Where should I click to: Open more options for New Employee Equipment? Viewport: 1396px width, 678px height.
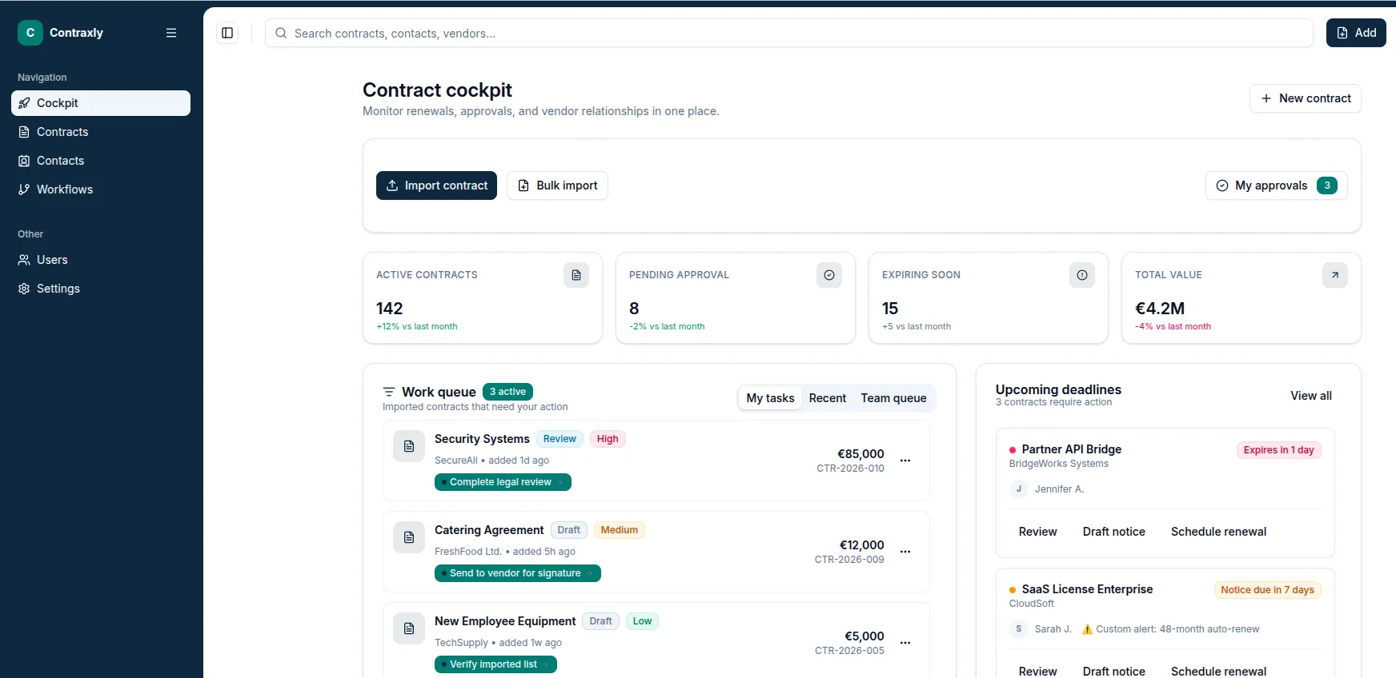tap(905, 643)
